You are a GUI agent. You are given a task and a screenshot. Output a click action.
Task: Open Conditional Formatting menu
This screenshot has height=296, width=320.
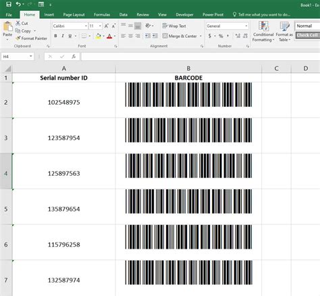[x=263, y=32]
